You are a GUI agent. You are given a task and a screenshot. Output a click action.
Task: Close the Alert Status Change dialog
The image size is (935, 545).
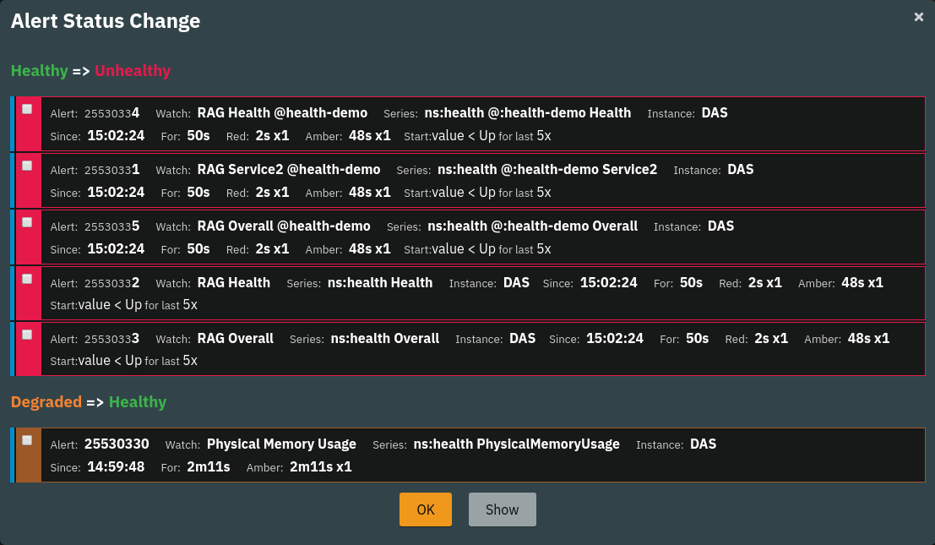click(x=920, y=16)
